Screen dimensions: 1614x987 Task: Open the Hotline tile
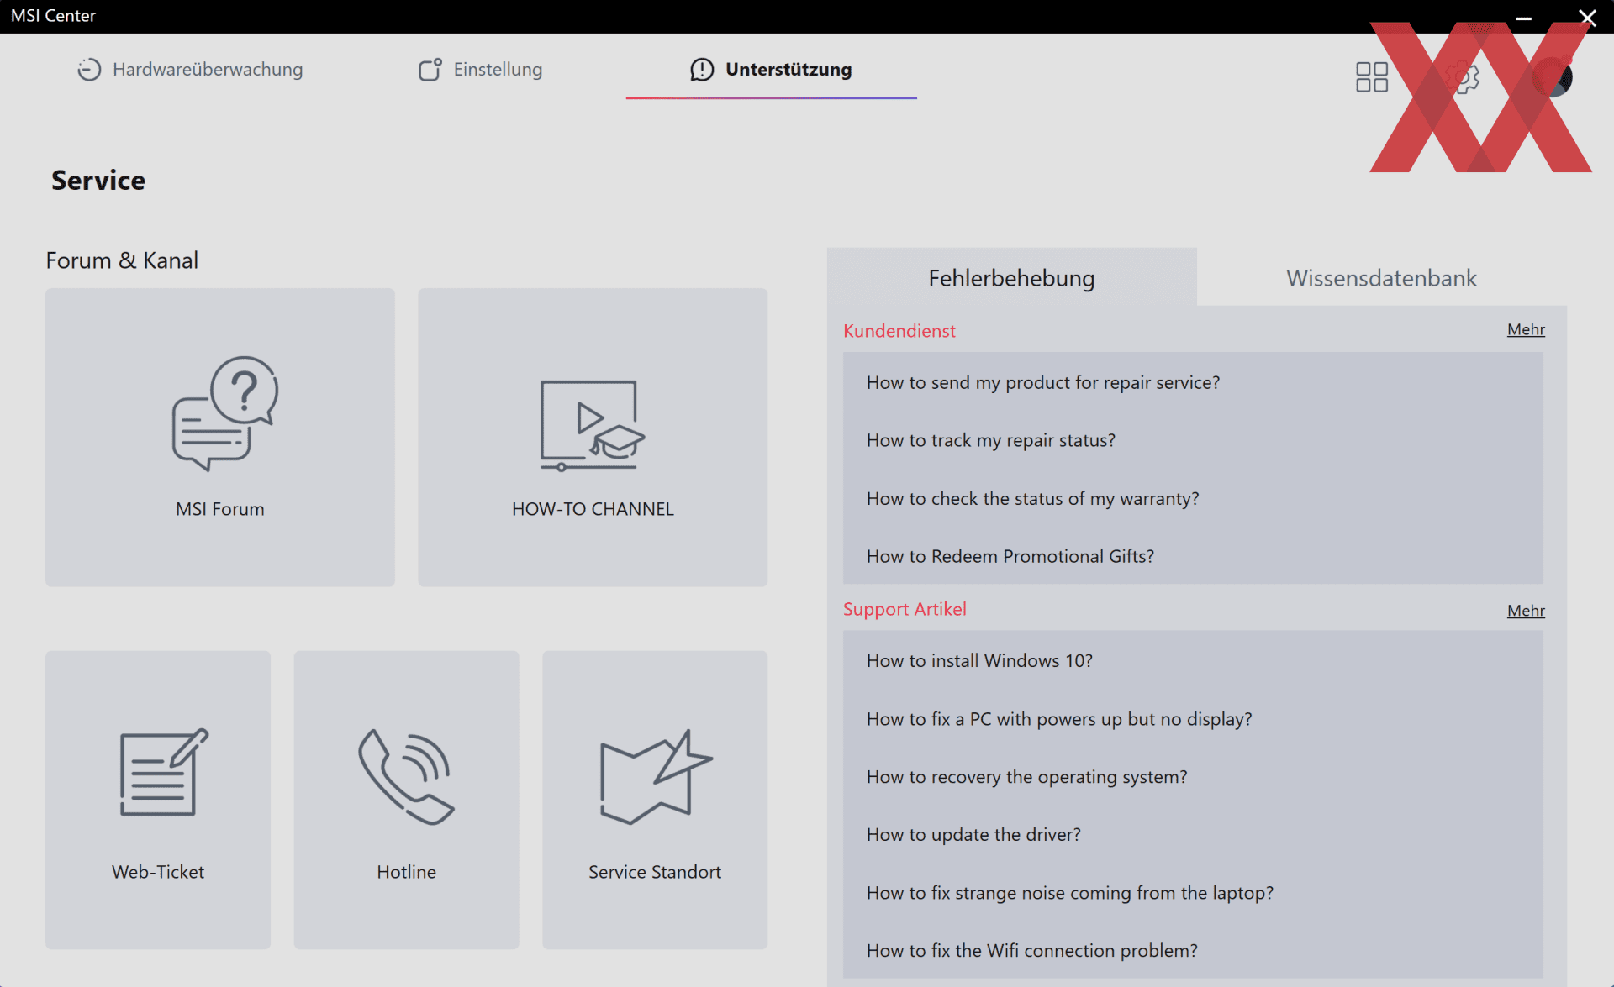(406, 800)
